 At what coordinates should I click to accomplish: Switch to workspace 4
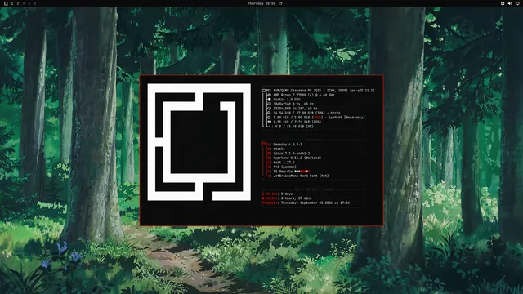29,3
